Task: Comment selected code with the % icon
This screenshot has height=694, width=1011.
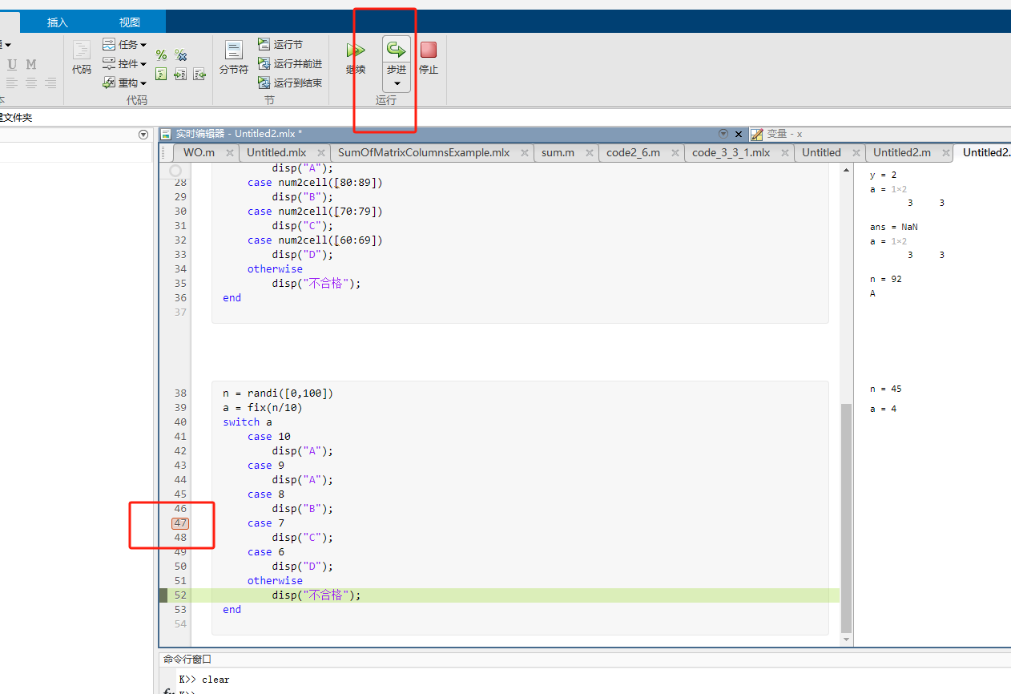Action: click(x=161, y=55)
